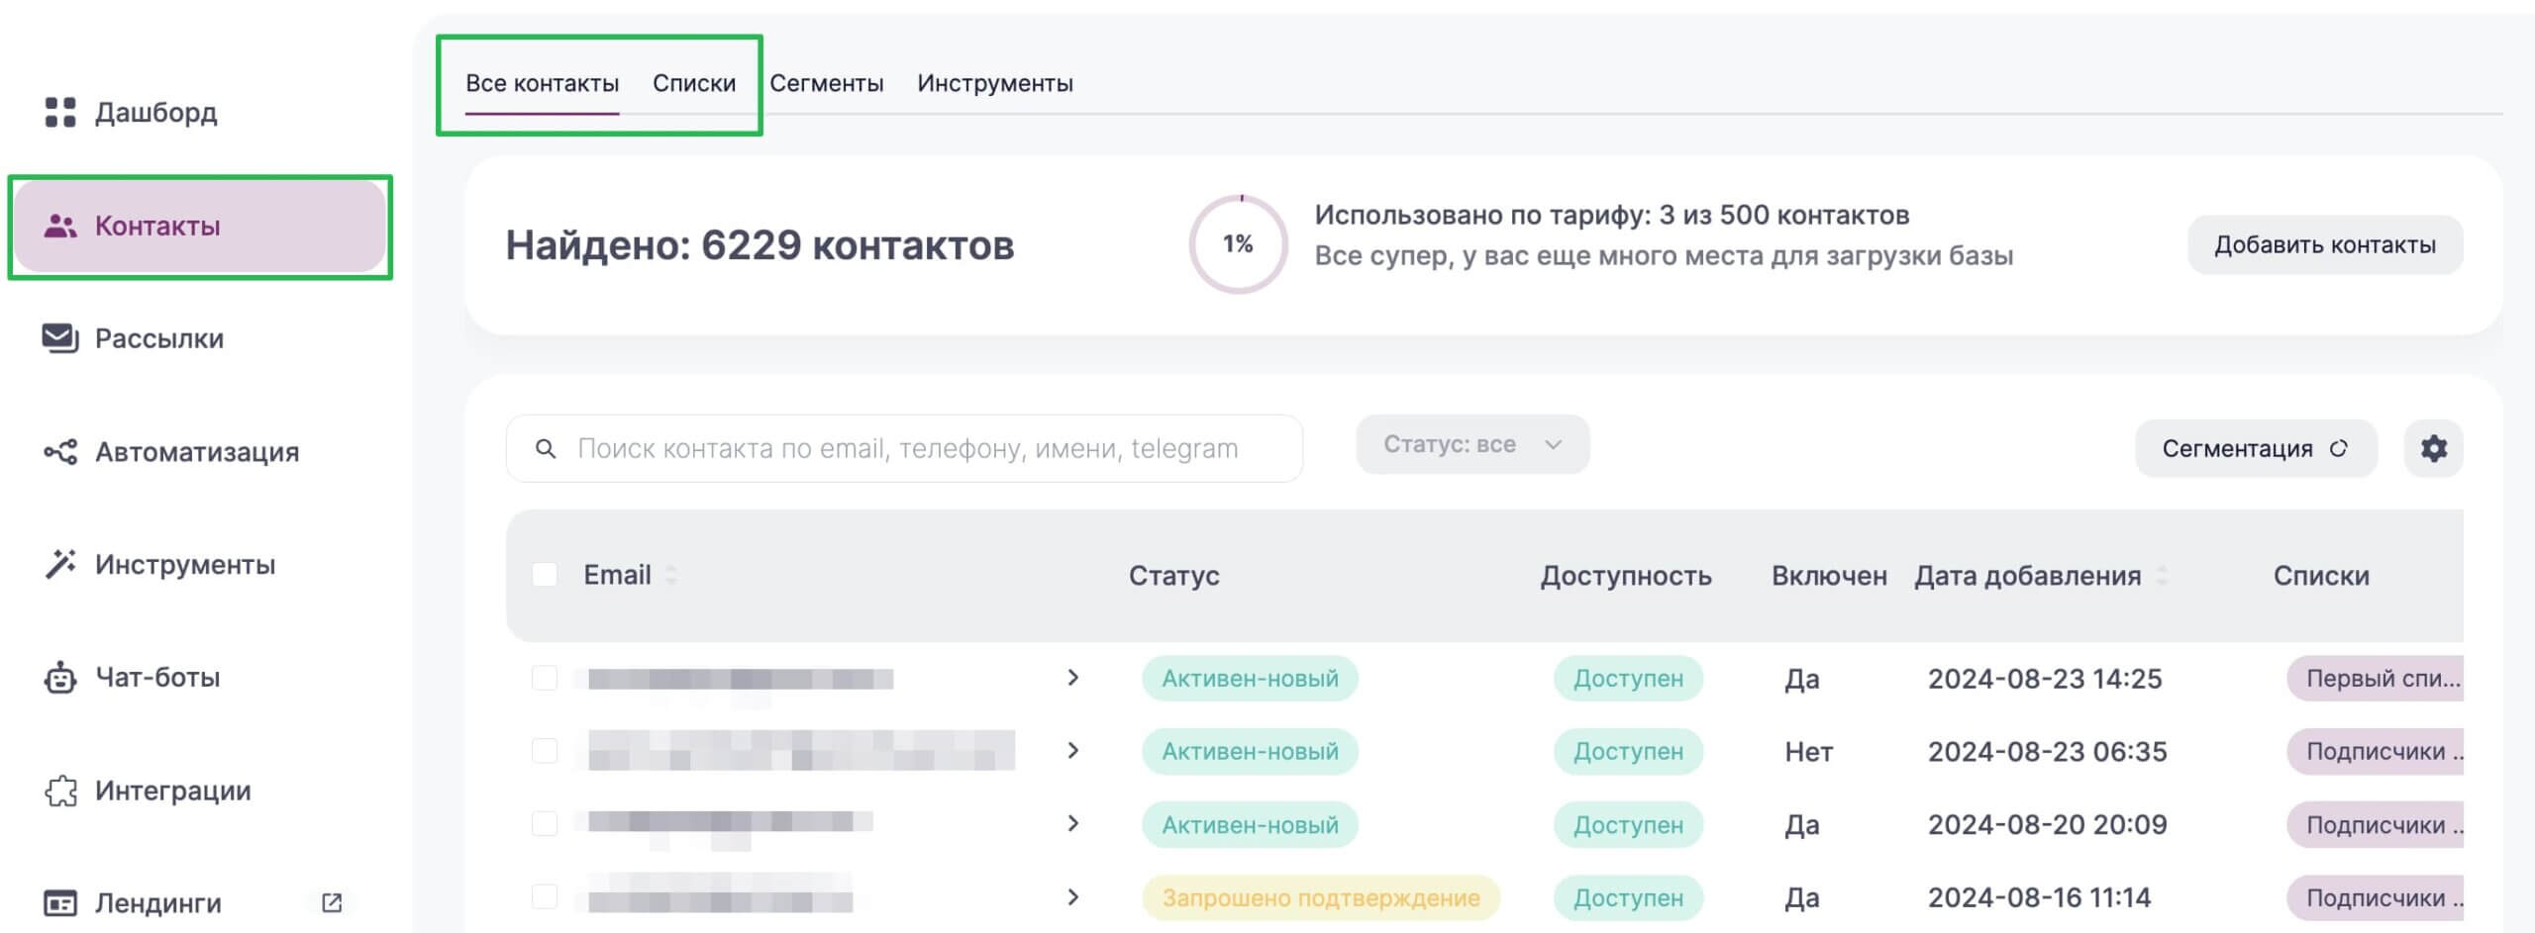Click the Автоматизация workflow icon

[60, 452]
